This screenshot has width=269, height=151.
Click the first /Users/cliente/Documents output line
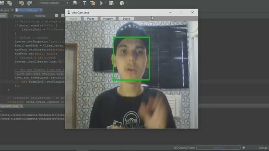point(32,115)
